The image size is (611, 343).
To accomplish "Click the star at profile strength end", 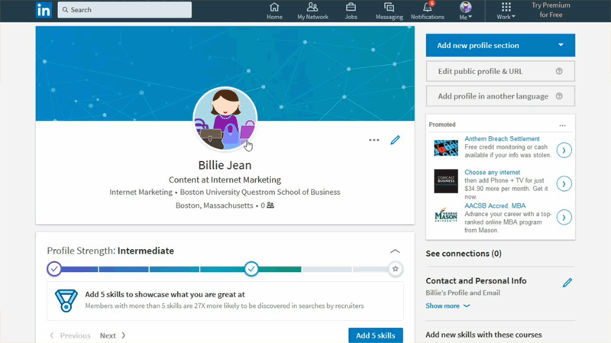I will [395, 269].
